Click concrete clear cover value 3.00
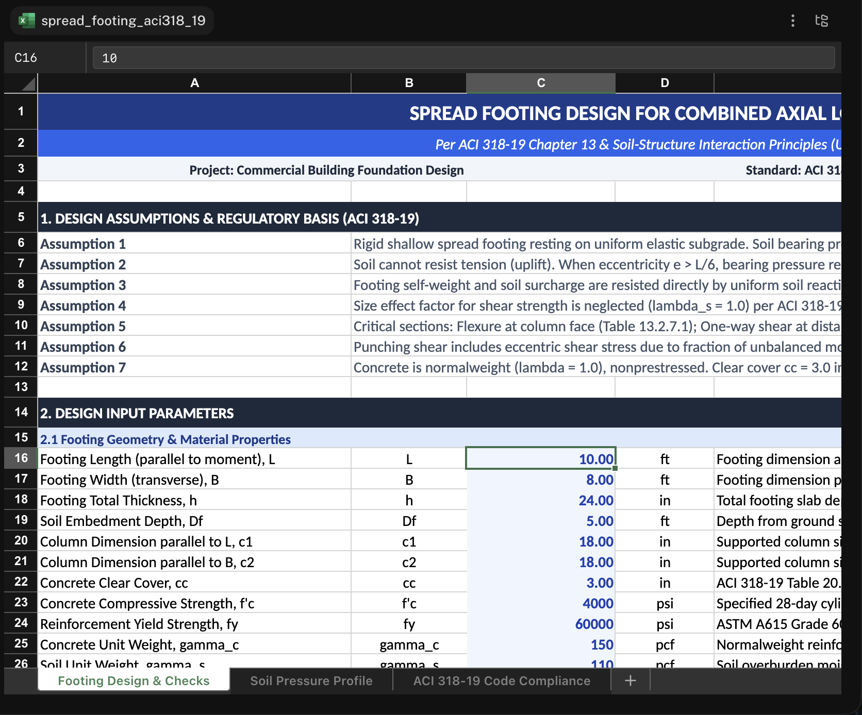862x715 pixels. 541,583
